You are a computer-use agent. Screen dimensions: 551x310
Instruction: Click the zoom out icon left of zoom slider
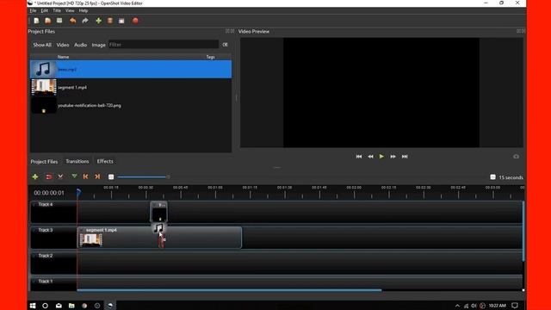[111, 177]
